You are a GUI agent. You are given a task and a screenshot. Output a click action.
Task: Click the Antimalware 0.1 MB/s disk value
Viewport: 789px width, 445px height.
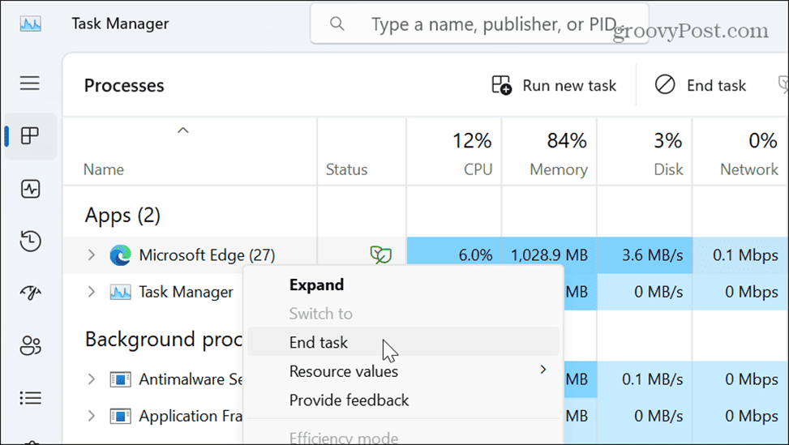(x=653, y=379)
